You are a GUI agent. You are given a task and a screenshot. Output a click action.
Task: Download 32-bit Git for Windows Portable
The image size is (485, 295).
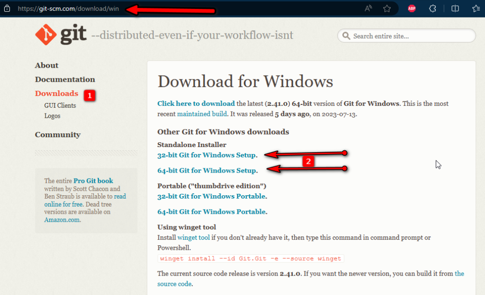coord(212,196)
